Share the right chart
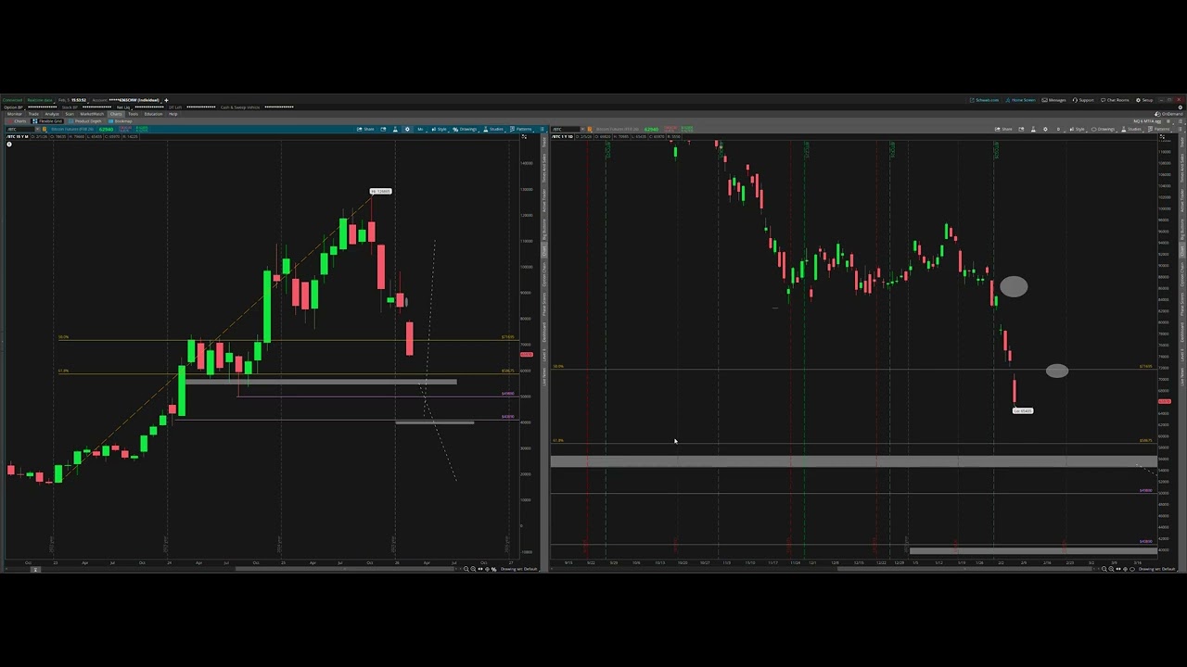The image size is (1187, 667). (x=1003, y=129)
